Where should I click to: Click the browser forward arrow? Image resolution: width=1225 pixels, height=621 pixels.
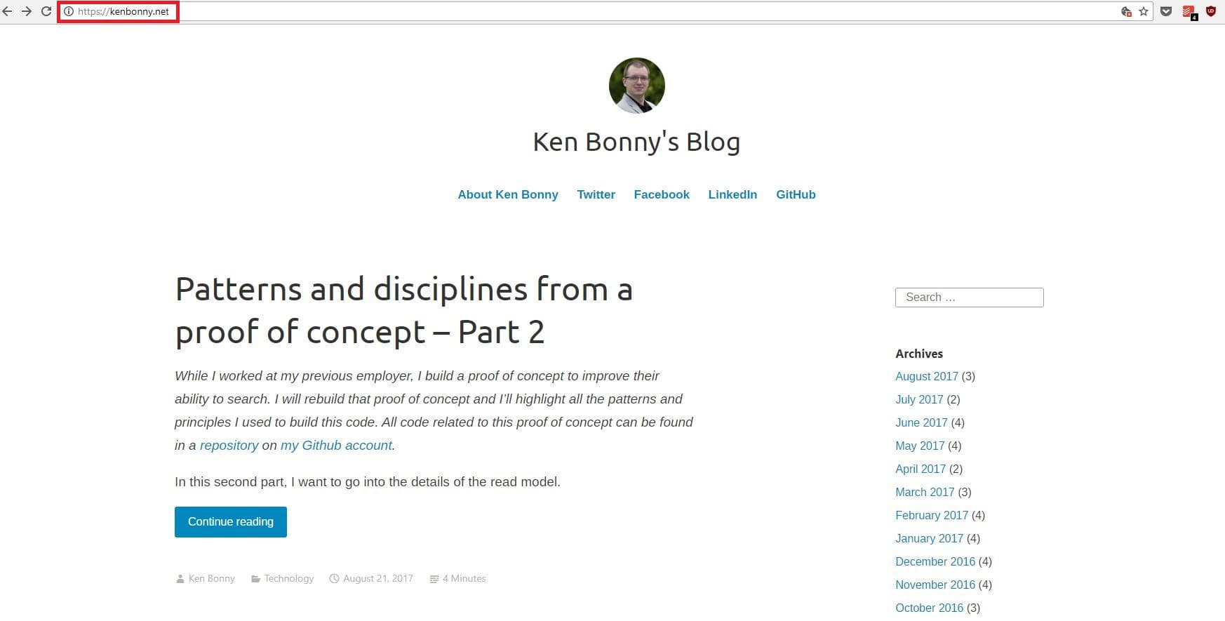[27, 11]
